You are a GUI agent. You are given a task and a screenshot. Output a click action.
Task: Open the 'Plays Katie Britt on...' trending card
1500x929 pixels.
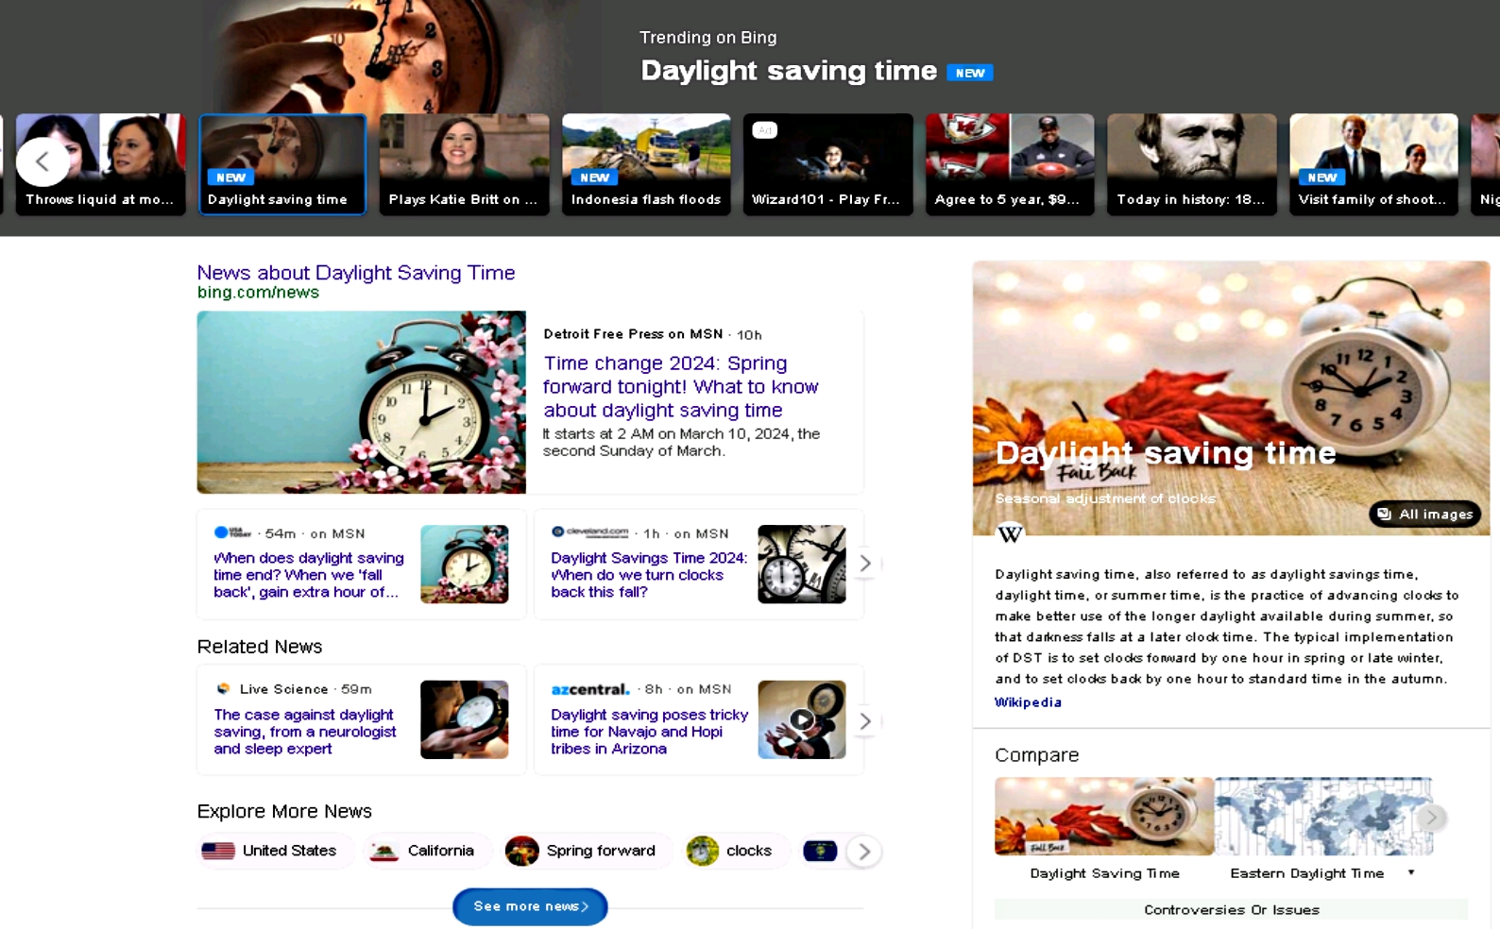click(x=465, y=164)
